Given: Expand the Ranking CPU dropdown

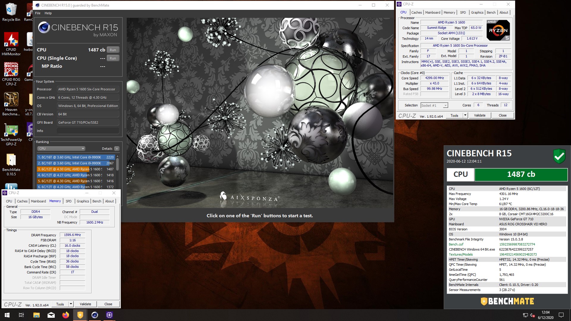Looking at the screenshot, I should (x=61, y=149).
